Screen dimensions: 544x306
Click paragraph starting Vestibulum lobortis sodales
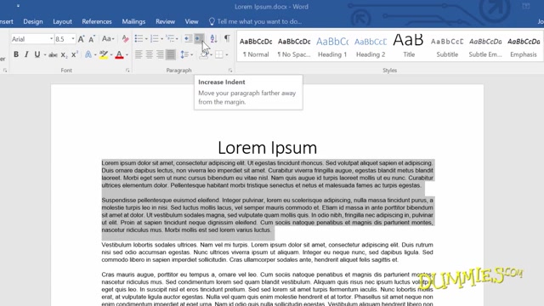pyautogui.click(x=267, y=252)
